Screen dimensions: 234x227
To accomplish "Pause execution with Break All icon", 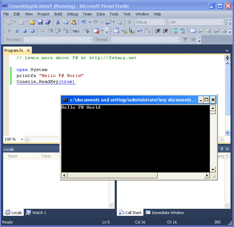I will pyautogui.click(x=17, y=31).
